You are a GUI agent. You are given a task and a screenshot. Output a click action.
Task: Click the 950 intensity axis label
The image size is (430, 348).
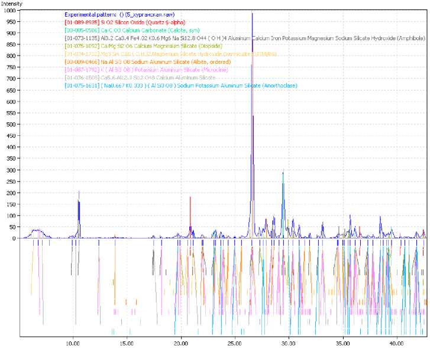coord(11,22)
